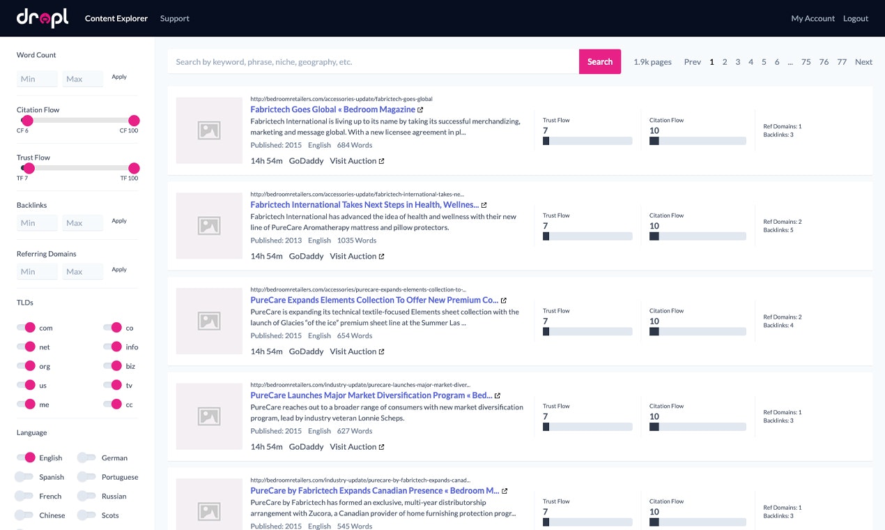The image size is (885, 530).
Task: Enable the Spanish language toggle
Action: coord(25,477)
